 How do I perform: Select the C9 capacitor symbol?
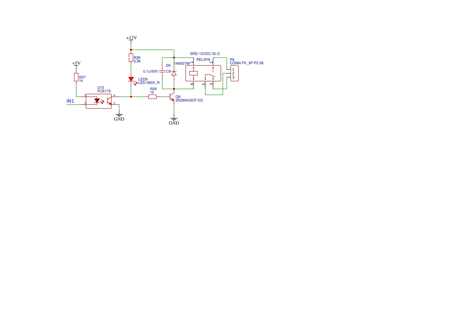[x=162, y=72]
